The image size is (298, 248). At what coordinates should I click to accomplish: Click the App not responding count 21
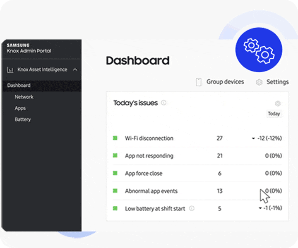coord(220,156)
